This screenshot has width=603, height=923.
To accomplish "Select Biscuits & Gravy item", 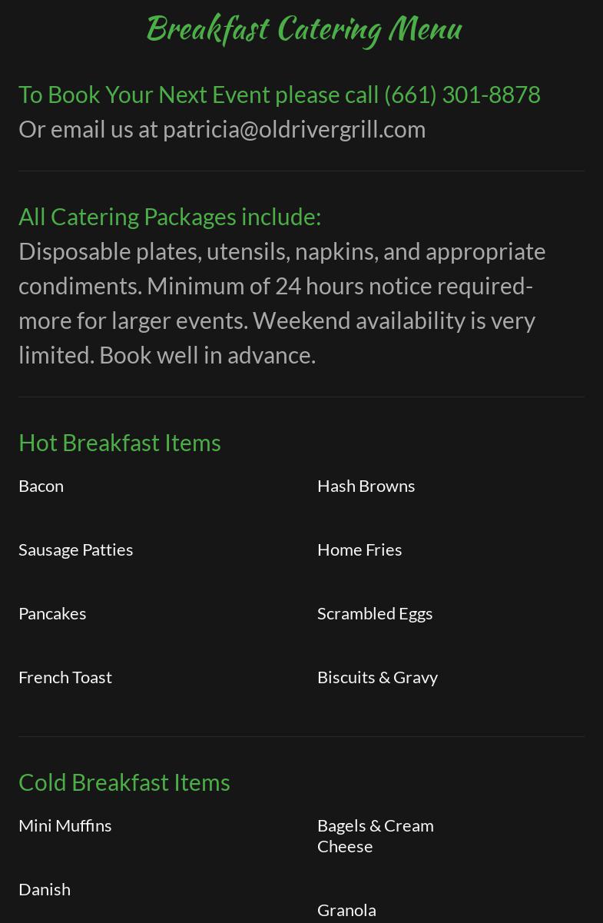I will click(x=377, y=677).
